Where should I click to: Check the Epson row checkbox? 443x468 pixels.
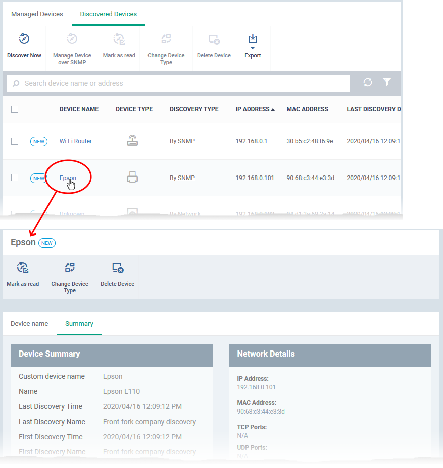point(15,178)
